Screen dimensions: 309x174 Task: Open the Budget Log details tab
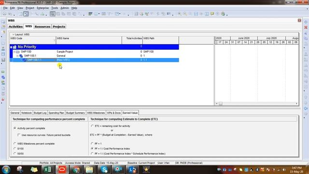tap(40, 113)
